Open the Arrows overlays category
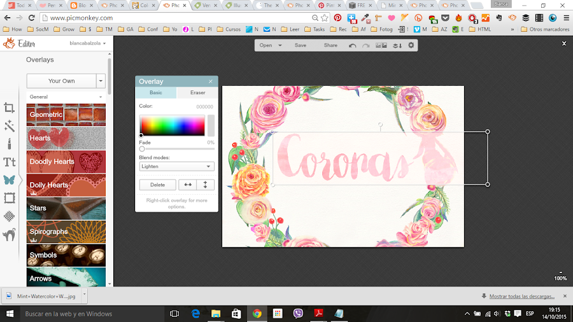 tap(66, 277)
